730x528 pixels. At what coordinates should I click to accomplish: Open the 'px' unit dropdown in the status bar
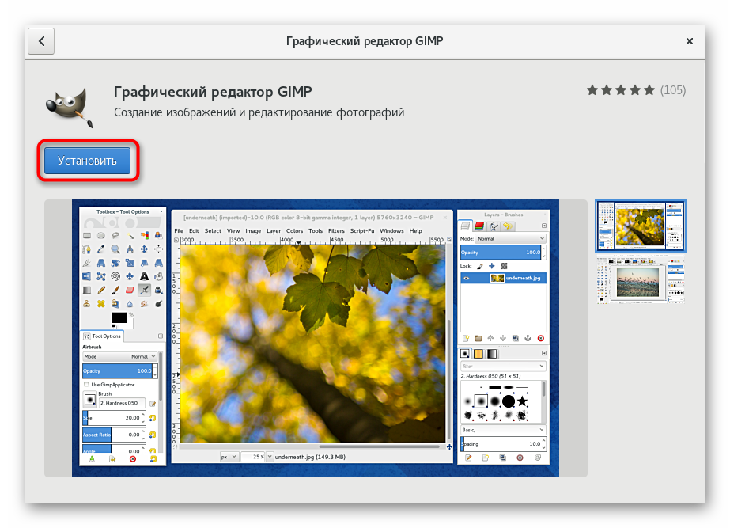tap(229, 457)
